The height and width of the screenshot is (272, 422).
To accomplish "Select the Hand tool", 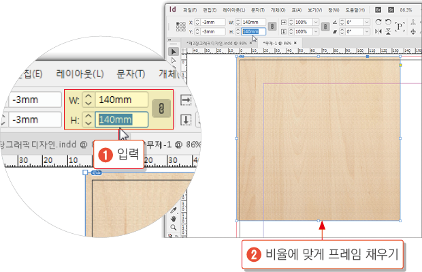I will coord(174,219).
